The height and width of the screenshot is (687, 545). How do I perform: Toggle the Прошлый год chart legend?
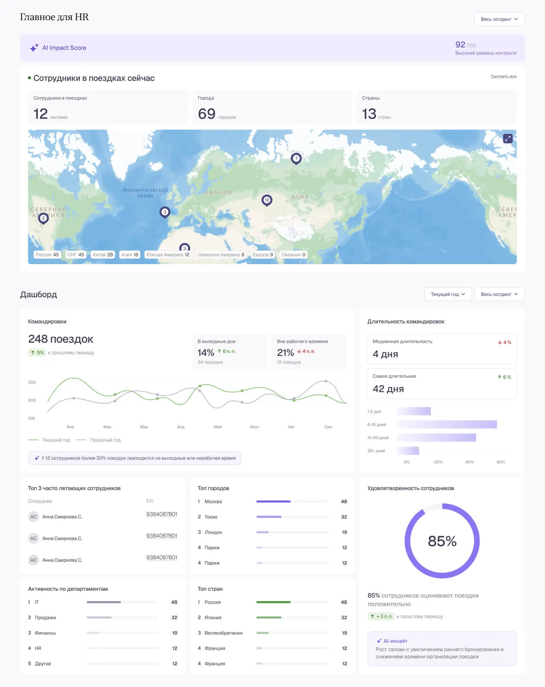click(98, 440)
